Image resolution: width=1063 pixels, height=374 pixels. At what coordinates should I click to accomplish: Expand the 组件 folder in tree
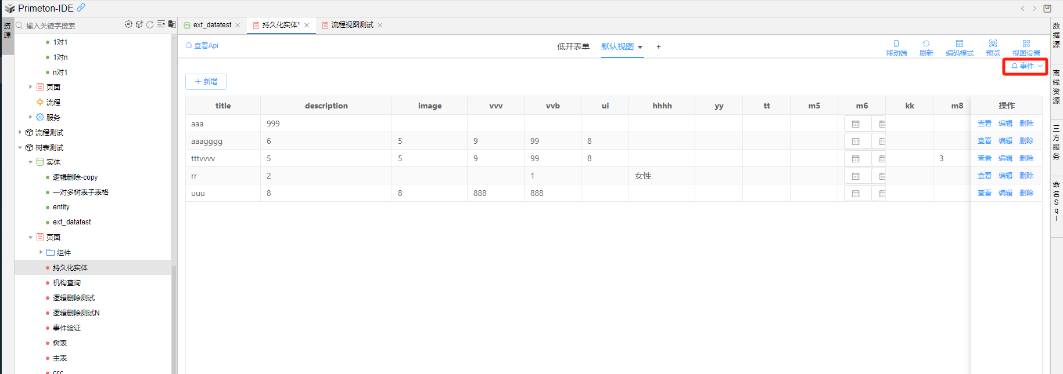click(x=41, y=252)
